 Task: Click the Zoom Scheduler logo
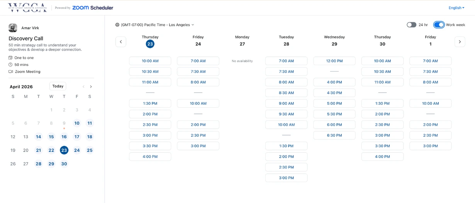coord(93,8)
